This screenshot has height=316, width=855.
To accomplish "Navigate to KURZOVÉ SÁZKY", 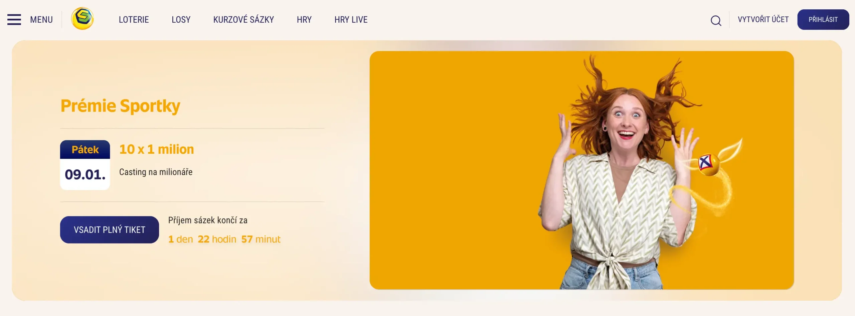I will click(244, 20).
